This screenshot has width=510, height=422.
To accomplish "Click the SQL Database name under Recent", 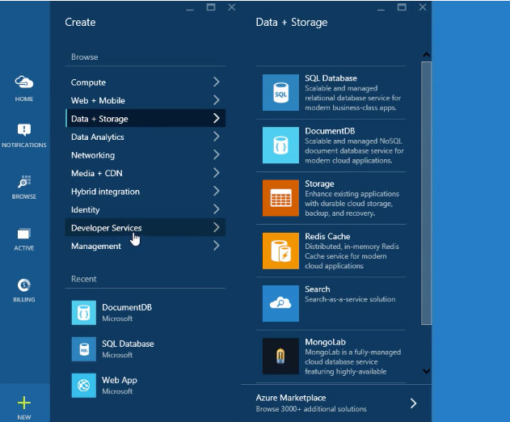I will pyautogui.click(x=128, y=344).
